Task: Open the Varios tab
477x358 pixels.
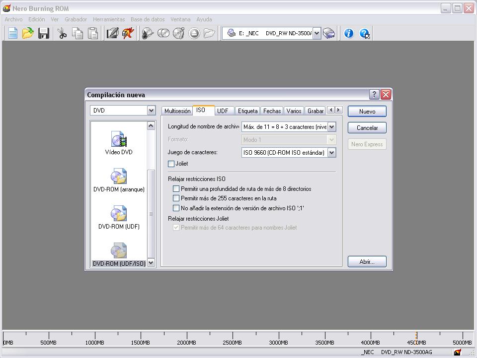Action: (x=294, y=111)
